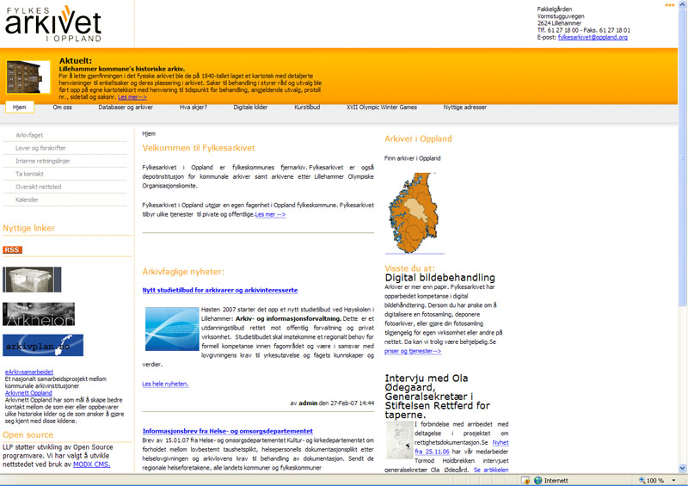The image size is (688, 486).
Task: Click the Fylkesarkivet i Oppland logo
Action: click(53, 23)
